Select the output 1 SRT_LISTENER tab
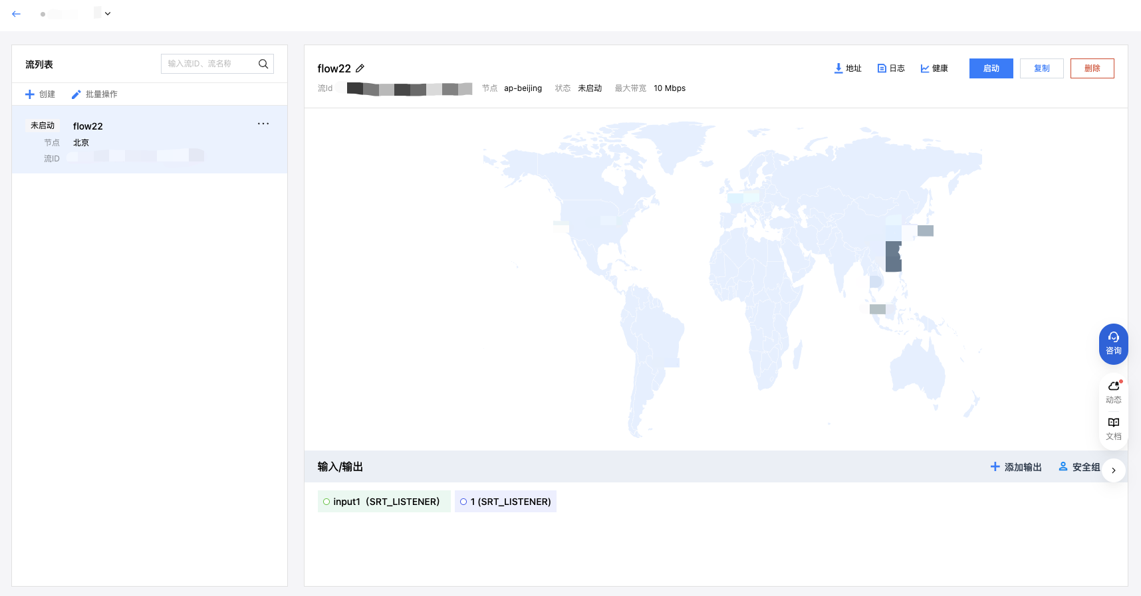The width and height of the screenshot is (1141, 596). coord(505,502)
